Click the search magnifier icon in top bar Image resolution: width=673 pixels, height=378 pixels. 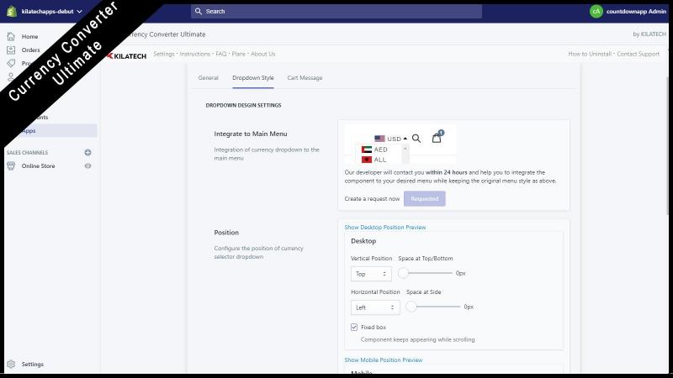[199, 12]
